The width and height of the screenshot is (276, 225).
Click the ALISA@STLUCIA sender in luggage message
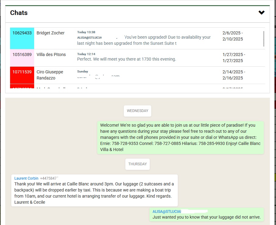167,211
